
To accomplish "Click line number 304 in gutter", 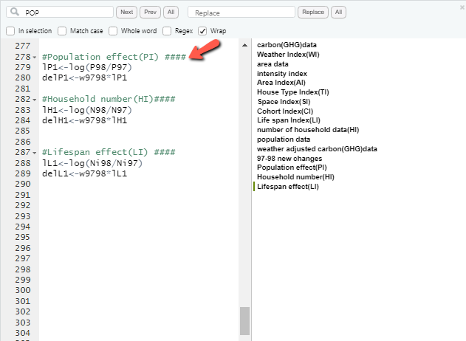I will pyautogui.click(x=23, y=334).
